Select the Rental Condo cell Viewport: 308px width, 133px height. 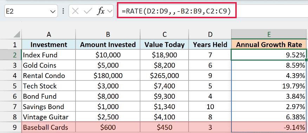[48, 76]
